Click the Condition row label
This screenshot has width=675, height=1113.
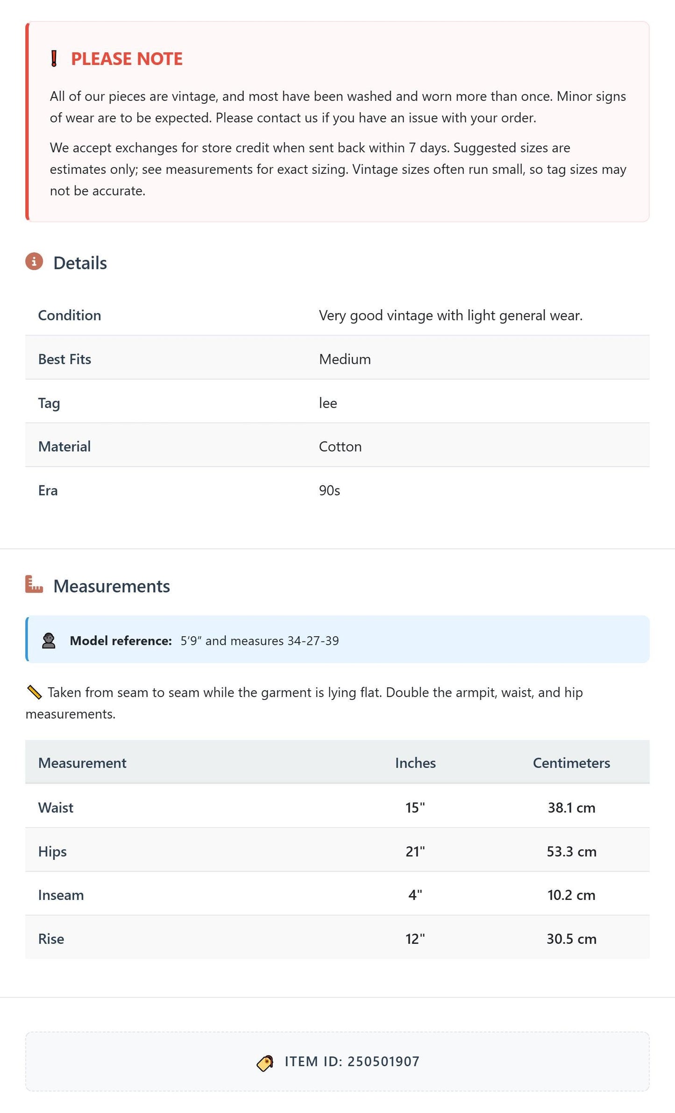[x=70, y=315]
